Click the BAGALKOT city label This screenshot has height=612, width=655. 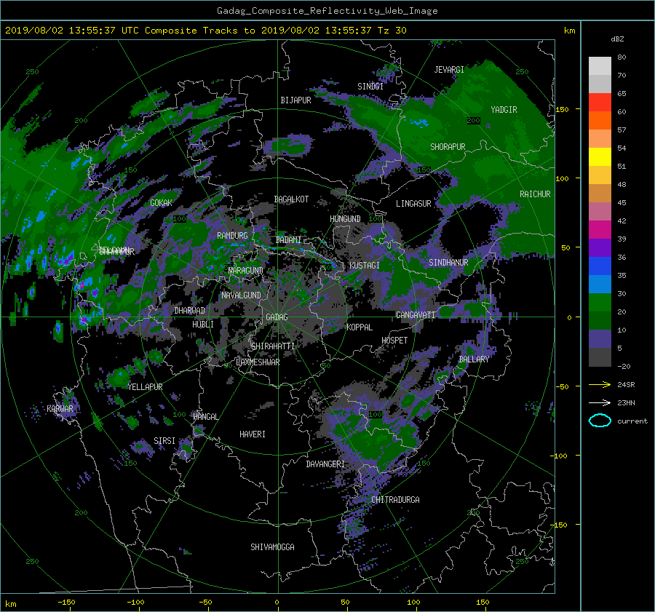pyautogui.click(x=291, y=199)
